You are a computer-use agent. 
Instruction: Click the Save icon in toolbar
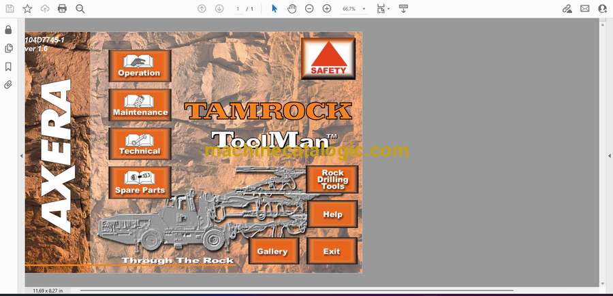[x=10, y=9]
